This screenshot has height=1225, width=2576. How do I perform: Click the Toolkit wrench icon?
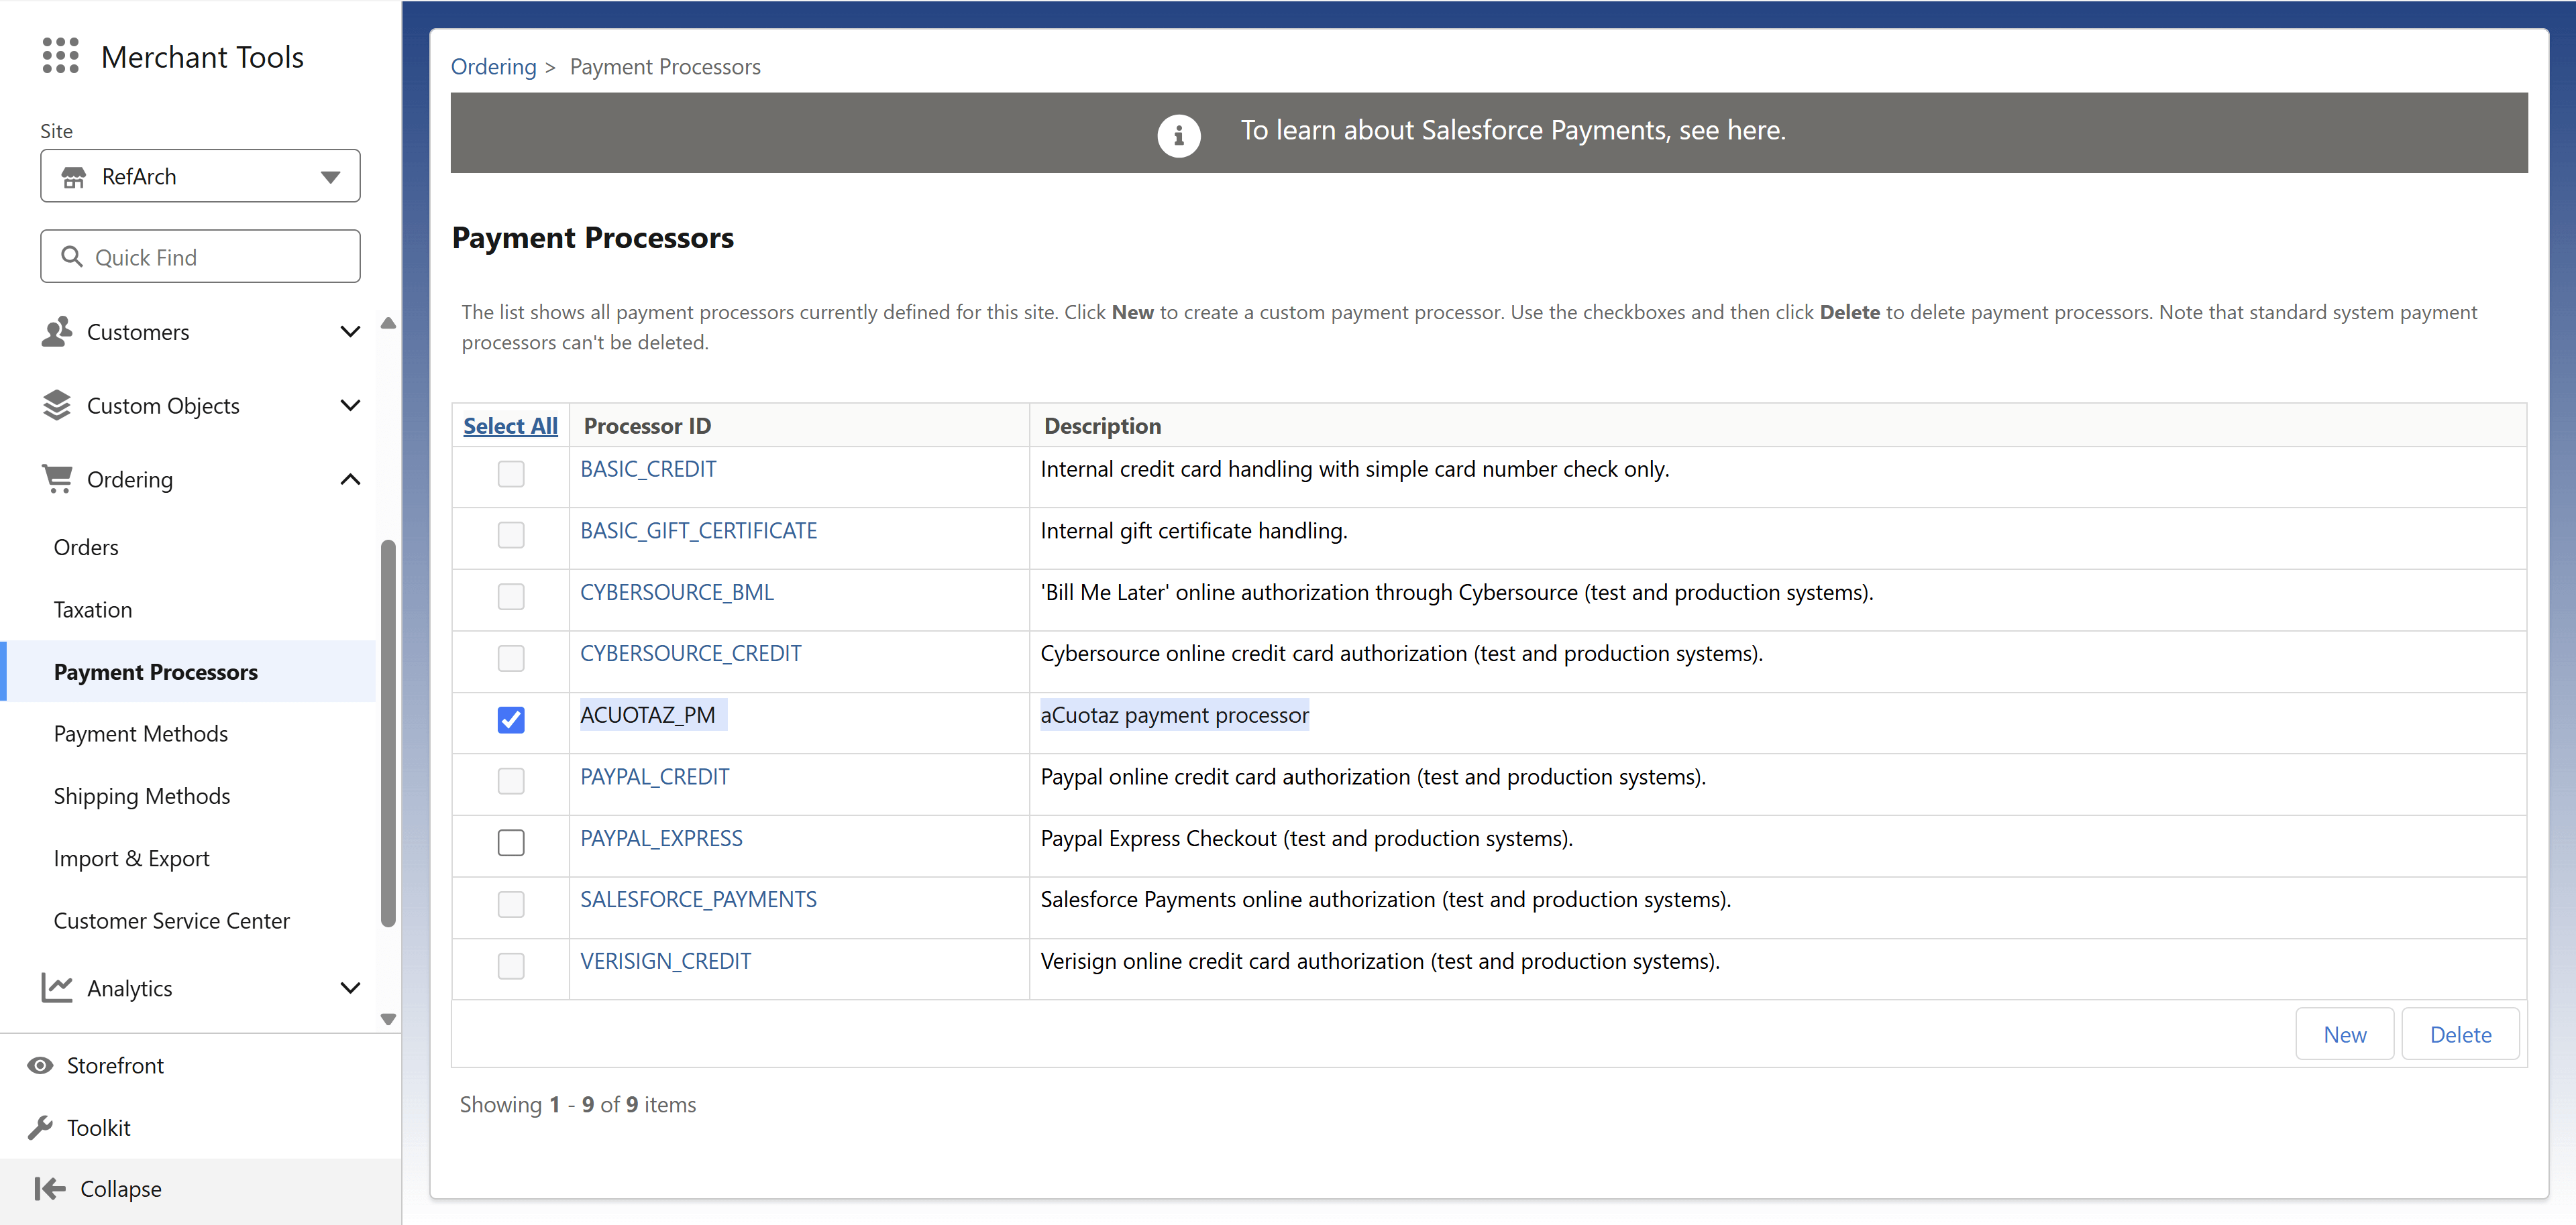[40, 1127]
